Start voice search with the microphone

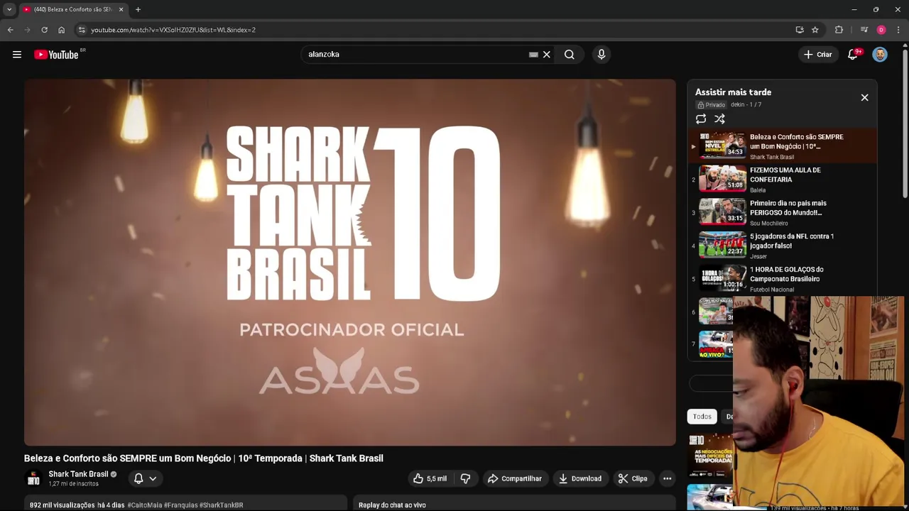(602, 55)
